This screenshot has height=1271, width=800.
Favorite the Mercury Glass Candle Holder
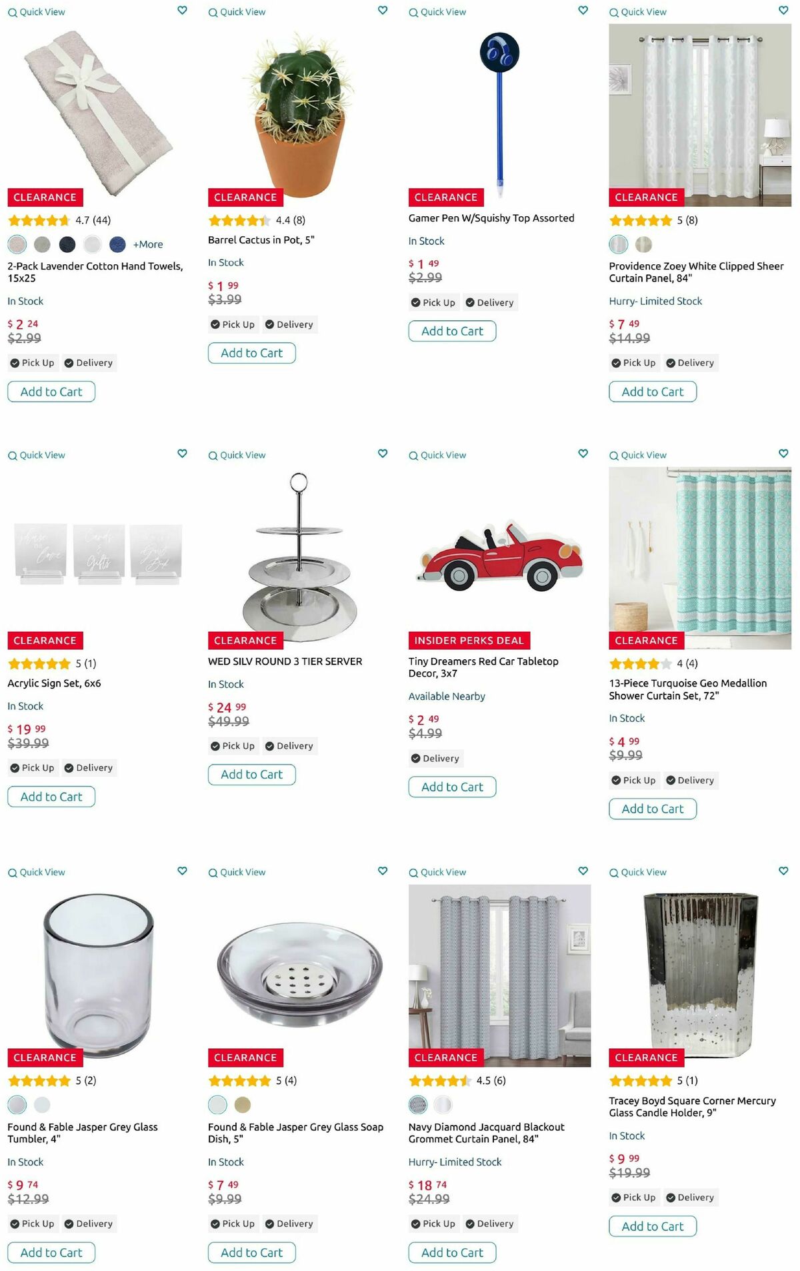pos(783,871)
